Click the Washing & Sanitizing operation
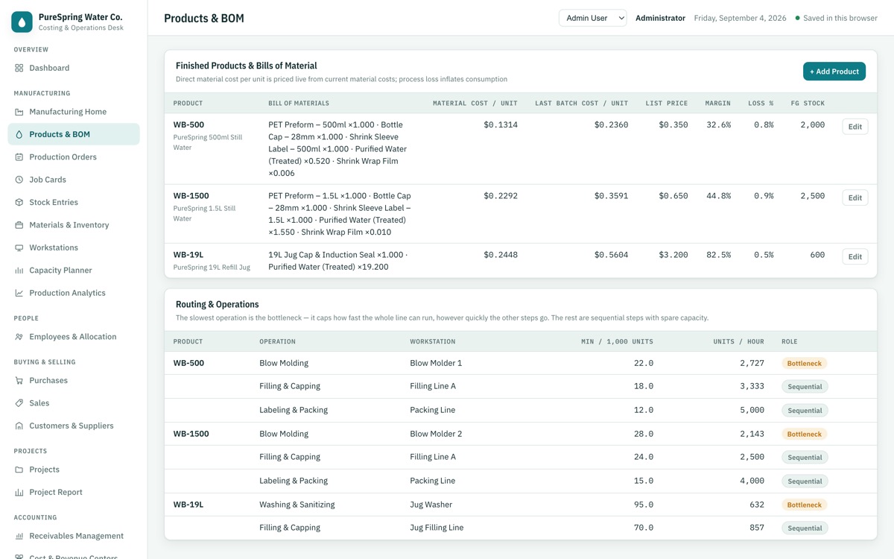The width and height of the screenshot is (894, 559). click(297, 505)
